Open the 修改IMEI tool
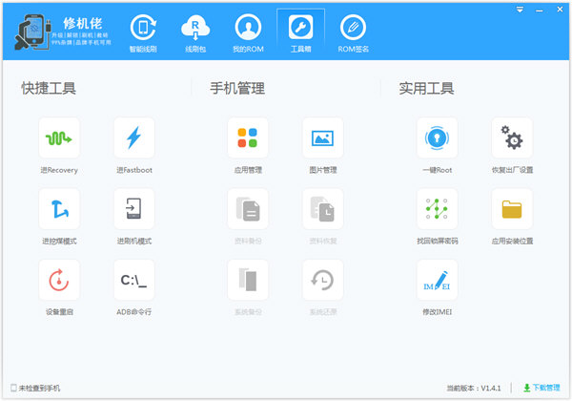Screen dimensions: 572x401 tap(437, 280)
